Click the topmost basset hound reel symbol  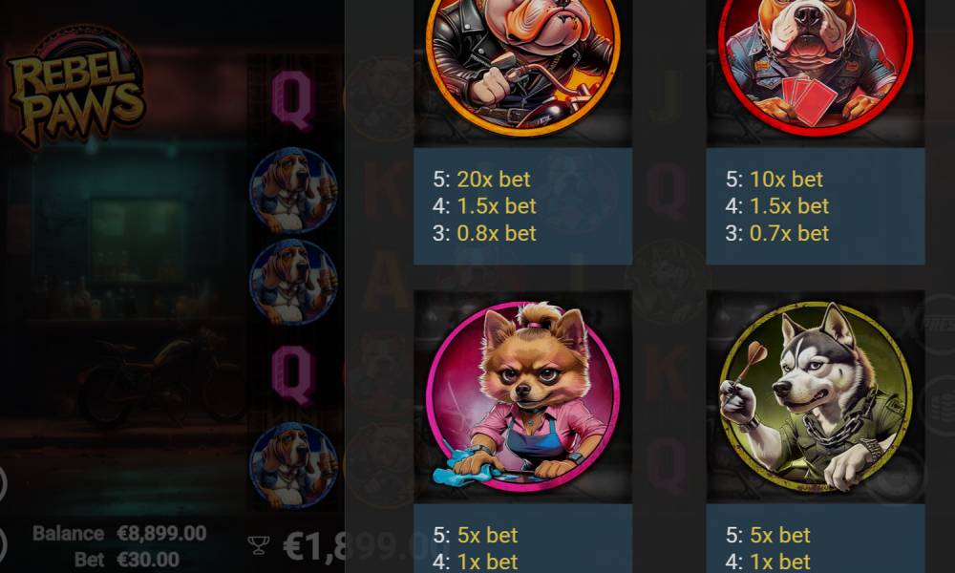click(293, 191)
